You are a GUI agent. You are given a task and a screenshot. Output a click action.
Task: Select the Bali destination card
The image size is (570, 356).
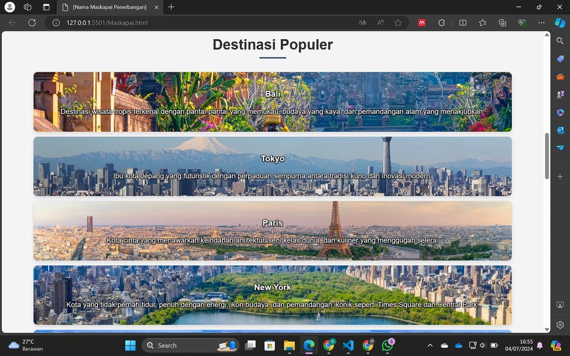[273, 101]
